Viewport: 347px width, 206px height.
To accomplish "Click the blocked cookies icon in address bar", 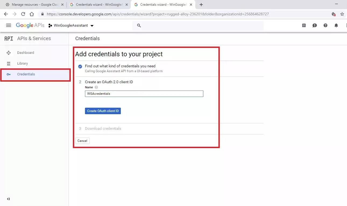I will tap(334, 14).
